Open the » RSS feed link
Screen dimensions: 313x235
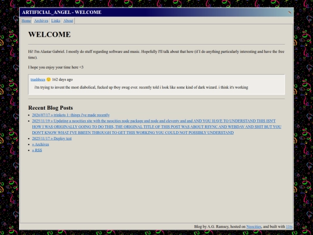37,150
